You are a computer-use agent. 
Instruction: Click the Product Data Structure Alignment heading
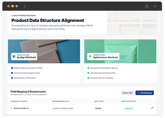click(48, 20)
